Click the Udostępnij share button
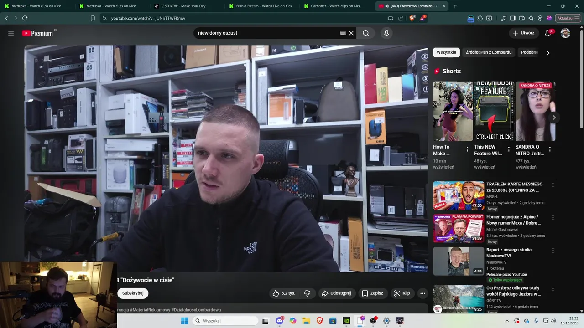Image resolution: width=584 pixels, height=328 pixels. coord(337,293)
